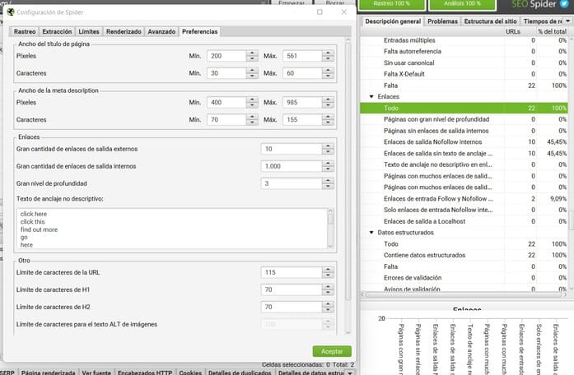Select Enlaces de salida sin texto de anclaje
This screenshot has height=375, width=574.
click(x=464, y=153)
